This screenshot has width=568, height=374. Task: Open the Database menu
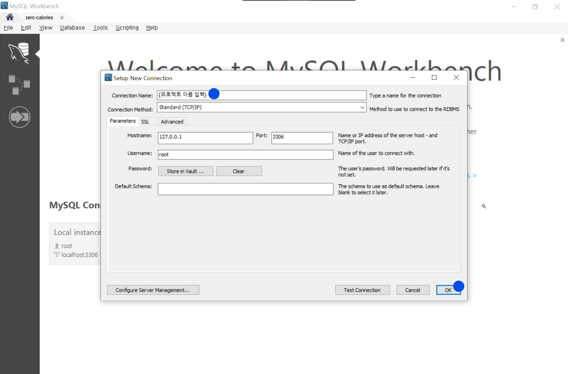[x=73, y=28]
